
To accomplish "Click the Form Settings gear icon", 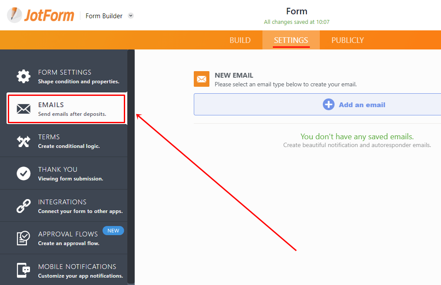I will pyautogui.click(x=23, y=76).
